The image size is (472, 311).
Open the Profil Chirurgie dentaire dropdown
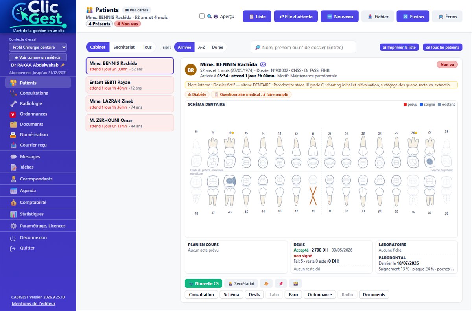point(38,47)
